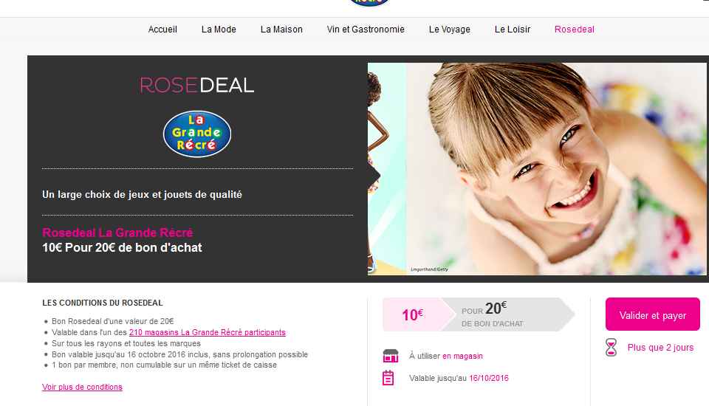The width and height of the screenshot is (709, 406).
Task: Go to La Mode section
Action: pos(219,30)
